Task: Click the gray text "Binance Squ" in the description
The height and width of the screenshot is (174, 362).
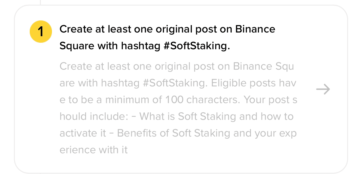Action: click(x=263, y=67)
